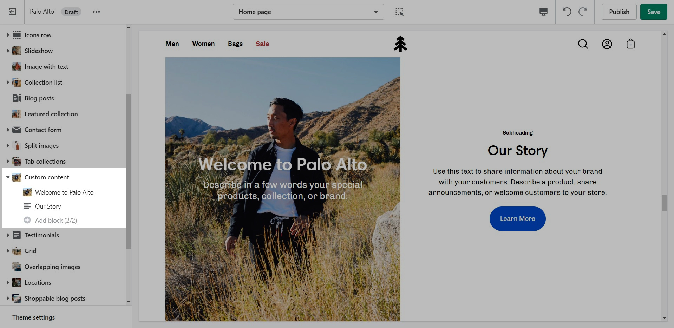Collapse the Custom content section
Viewport: 674px width, 328px height.
pos(8,177)
